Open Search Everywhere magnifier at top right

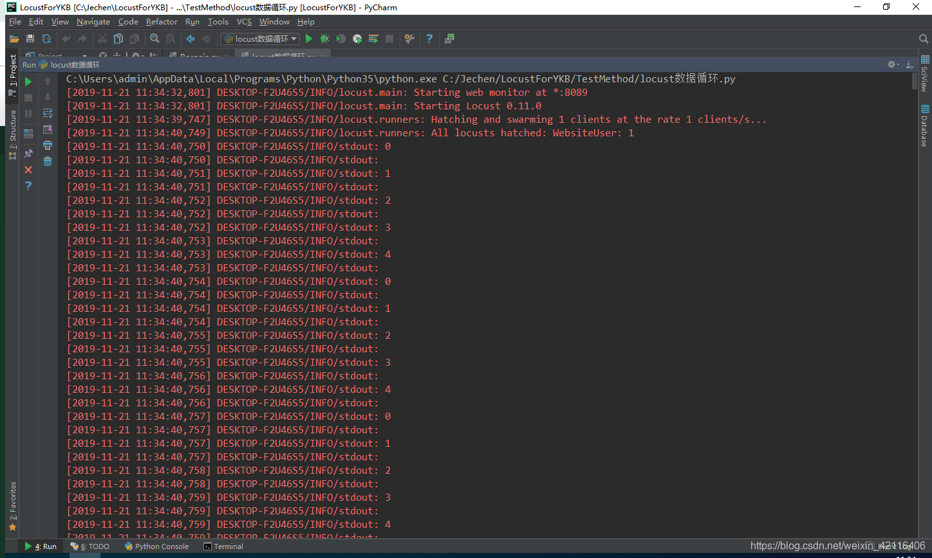pyautogui.click(x=924, y=39)
